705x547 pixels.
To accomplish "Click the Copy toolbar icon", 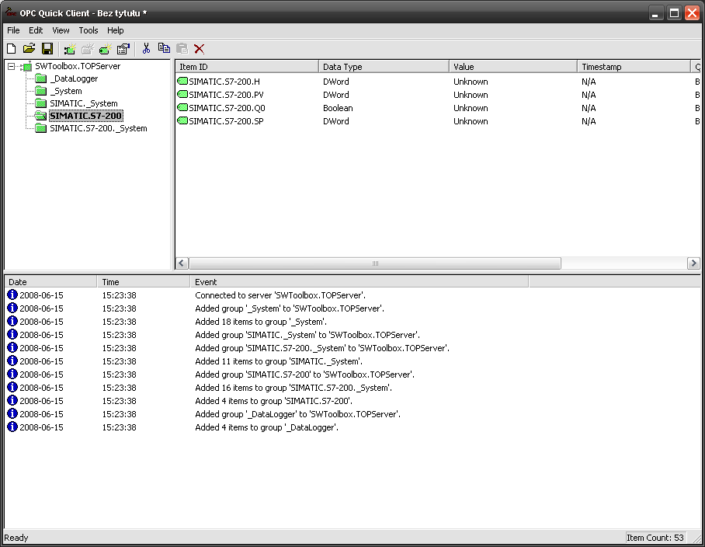I will click(x=164, y=48).
